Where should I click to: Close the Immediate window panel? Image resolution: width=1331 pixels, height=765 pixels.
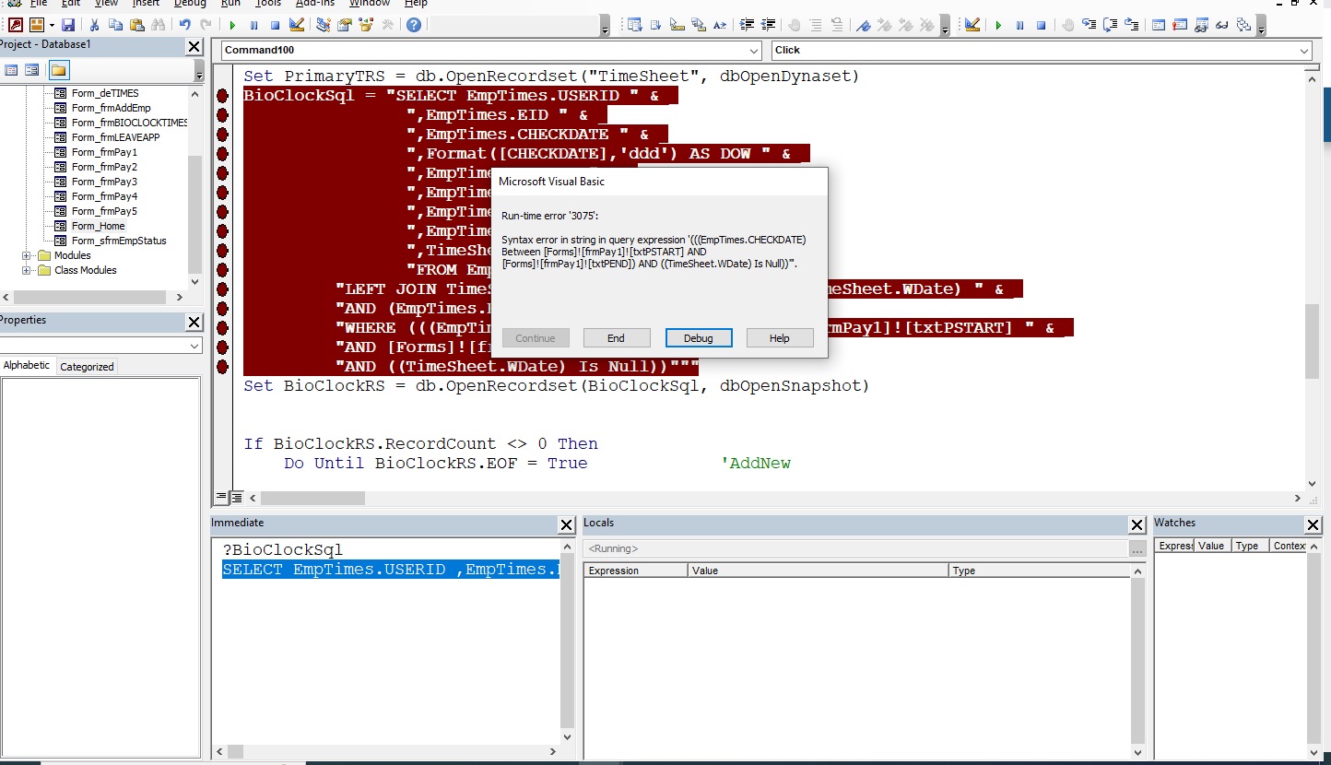[x=567, y=524]
